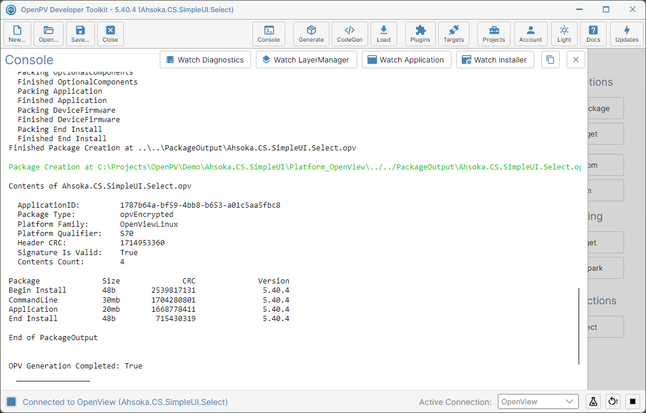This screenshot has width=646, height=413.
Task: Click the OPV Generation Completed line
Action: coord(75,366)
